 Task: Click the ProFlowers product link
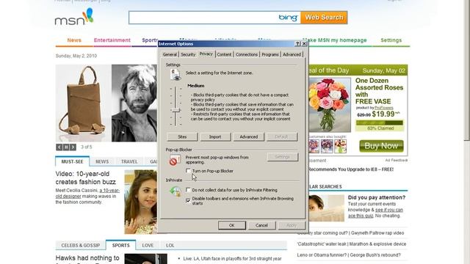coord(384,108)
